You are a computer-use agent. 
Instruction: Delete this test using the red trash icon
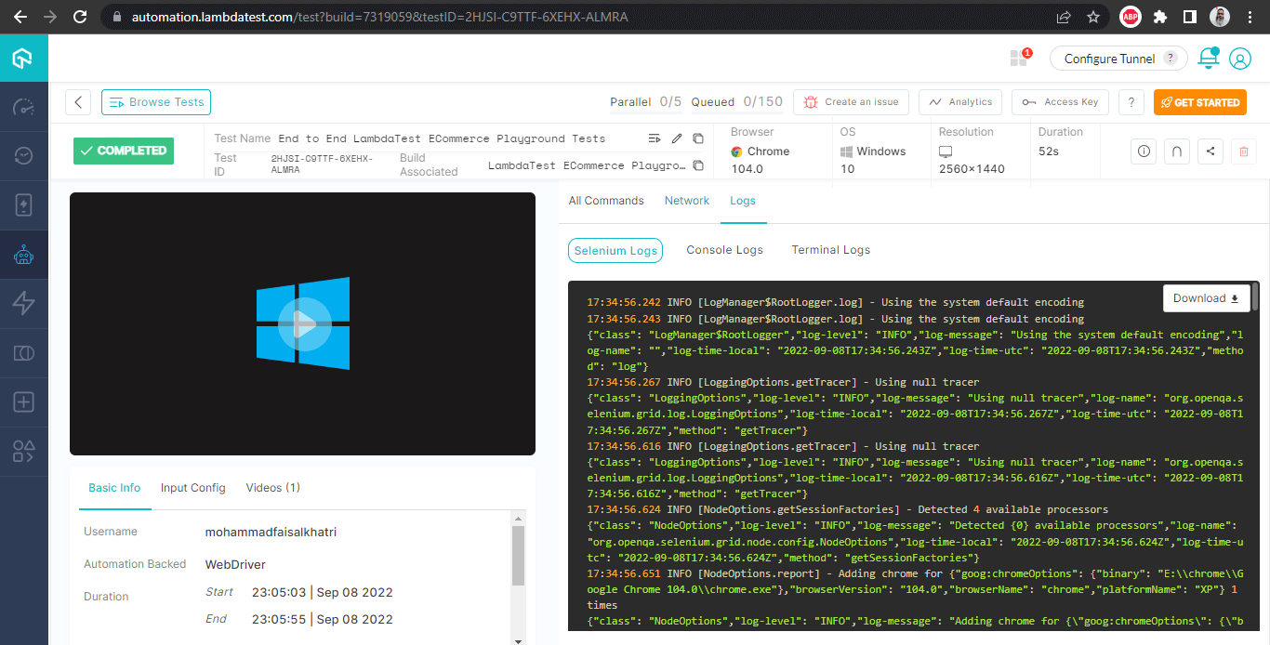(1243, 151)
